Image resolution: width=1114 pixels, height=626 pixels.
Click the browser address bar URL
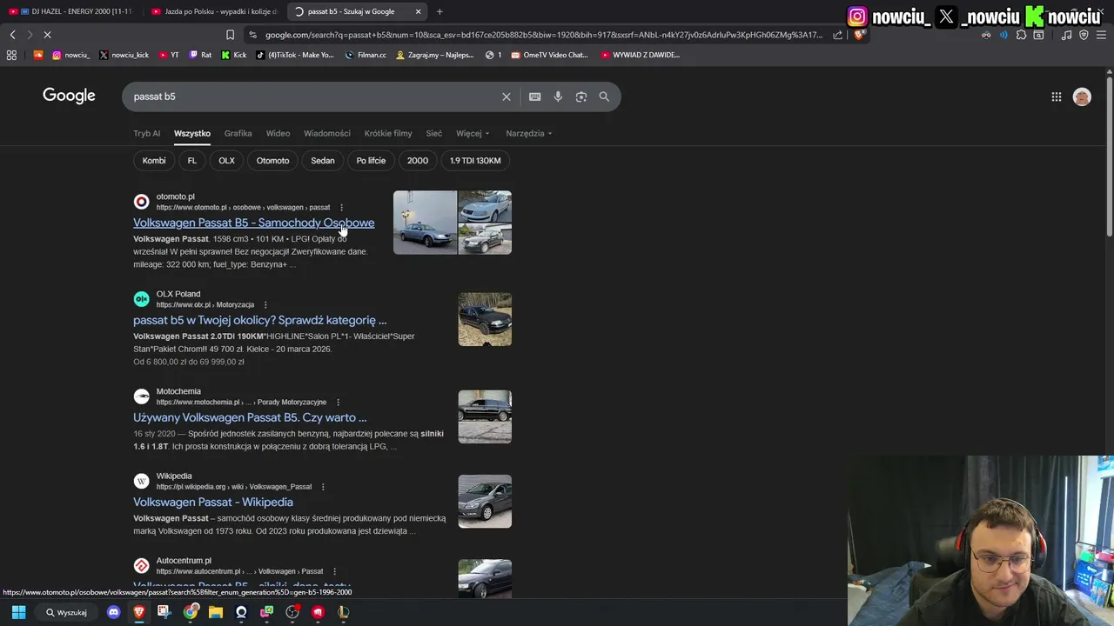543,35
